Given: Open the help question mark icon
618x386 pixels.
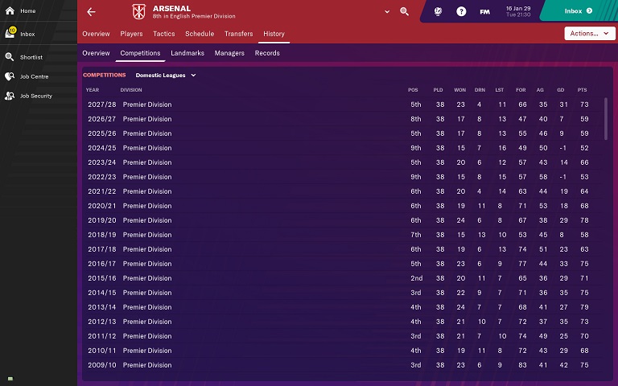Looking at the screenshot, I should (461, 12).
